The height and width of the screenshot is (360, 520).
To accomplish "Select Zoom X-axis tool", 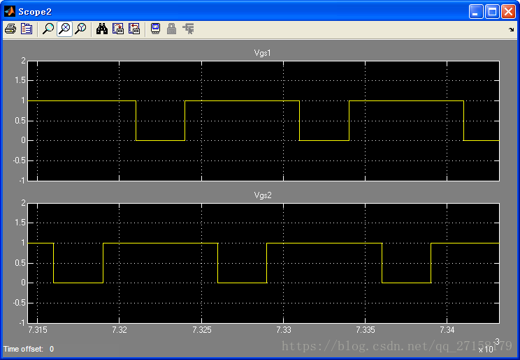I will pos(64,29).
